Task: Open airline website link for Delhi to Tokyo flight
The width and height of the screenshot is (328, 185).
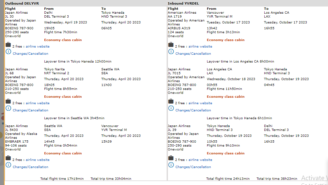Action: 38,47
